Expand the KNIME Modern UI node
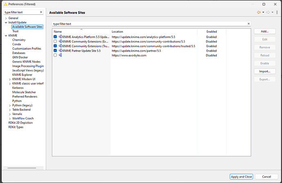282x183 pixels. [x=10, y=79]
